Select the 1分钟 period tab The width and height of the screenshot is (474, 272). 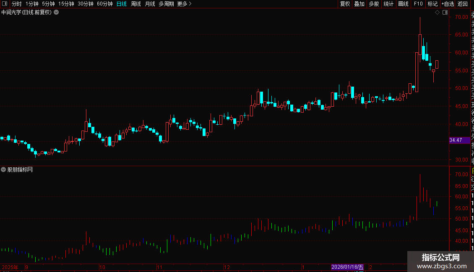pyautogui.click(x=32, y=4)
